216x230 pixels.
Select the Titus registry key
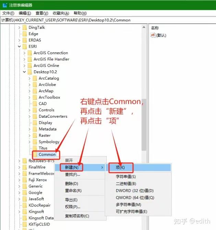43,148
